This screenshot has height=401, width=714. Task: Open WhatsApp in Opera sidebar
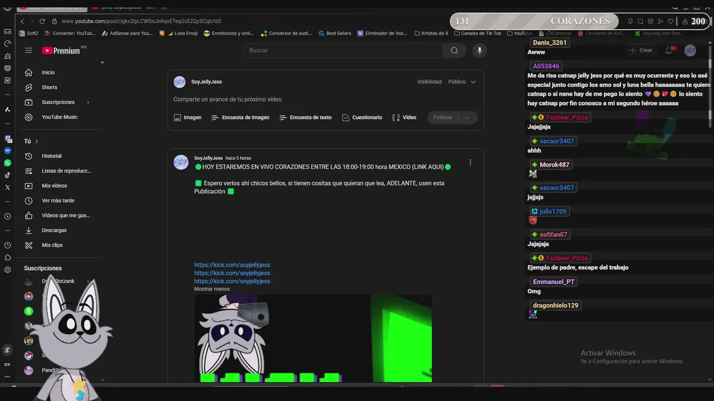(x=7, y=163)
